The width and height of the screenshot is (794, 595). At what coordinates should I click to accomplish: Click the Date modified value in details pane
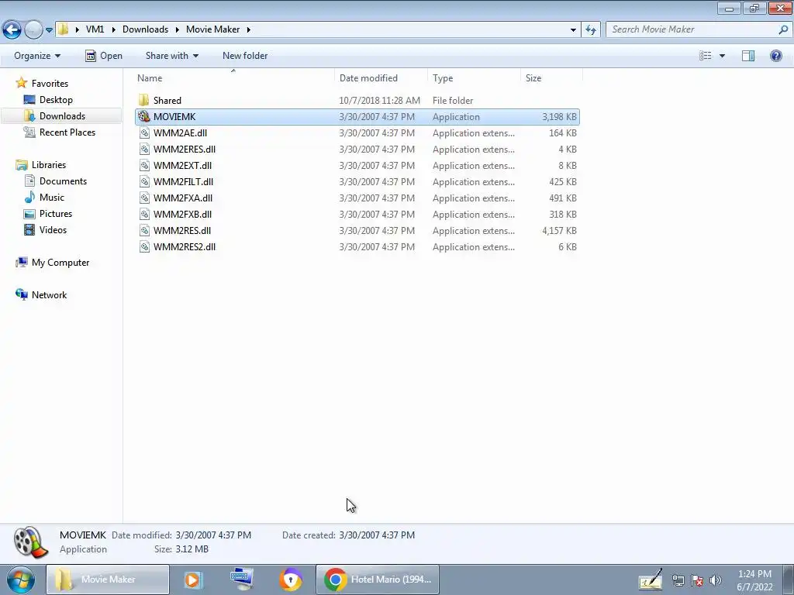(213, 535)
